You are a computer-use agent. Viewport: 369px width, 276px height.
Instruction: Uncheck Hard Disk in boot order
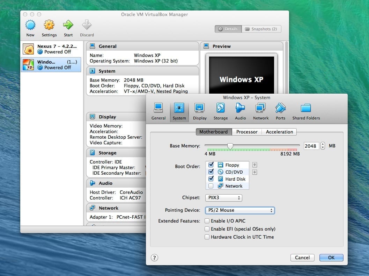(211, 179)
